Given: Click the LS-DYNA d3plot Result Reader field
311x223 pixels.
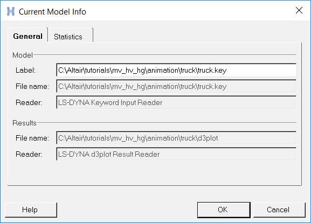Looking at the screenshot, I should point(176,154).
